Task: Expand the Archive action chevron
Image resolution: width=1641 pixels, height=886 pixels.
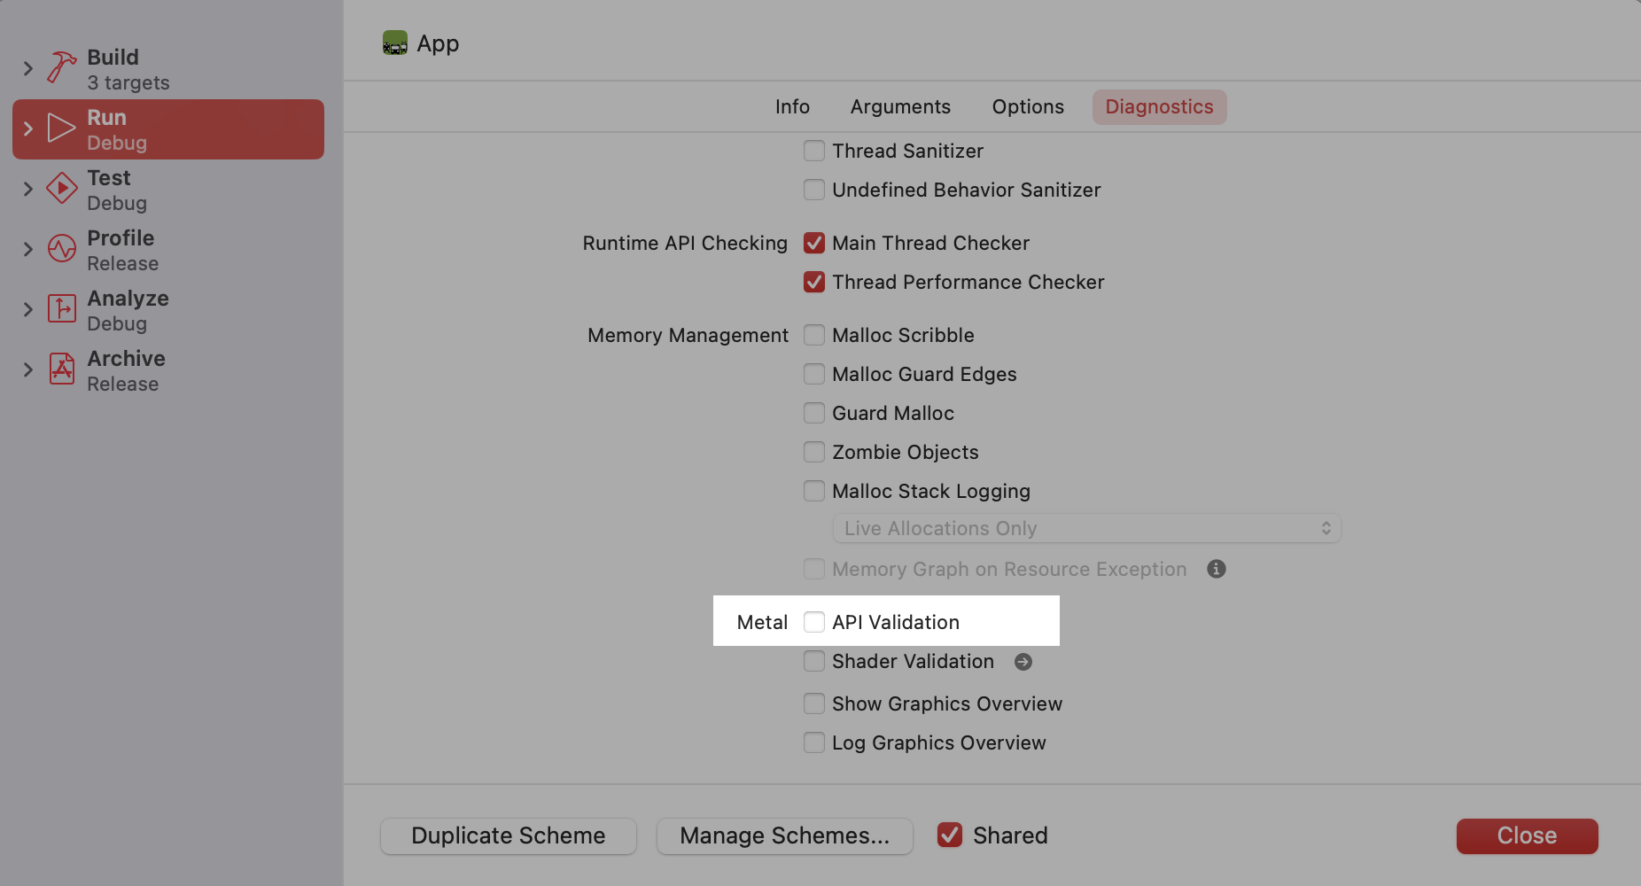Action: point(27,369)
